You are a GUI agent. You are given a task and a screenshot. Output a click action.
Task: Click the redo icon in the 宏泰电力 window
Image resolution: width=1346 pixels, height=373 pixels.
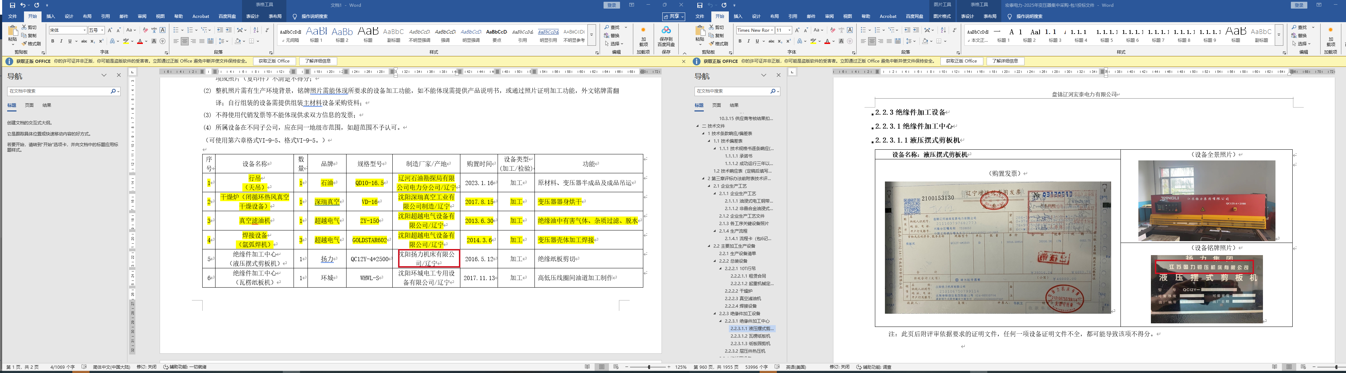click(724, 5)
